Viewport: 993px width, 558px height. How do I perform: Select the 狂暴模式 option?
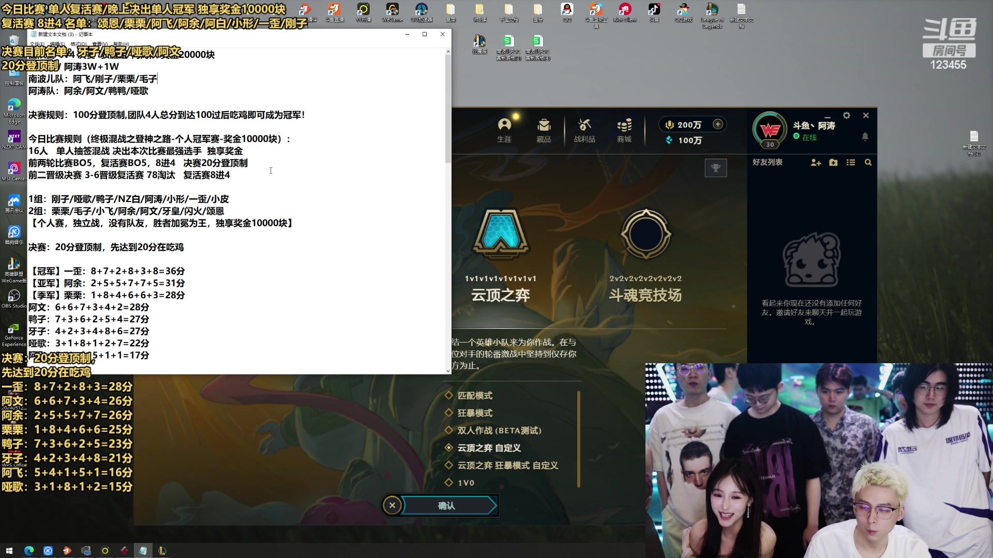[475, 413]
